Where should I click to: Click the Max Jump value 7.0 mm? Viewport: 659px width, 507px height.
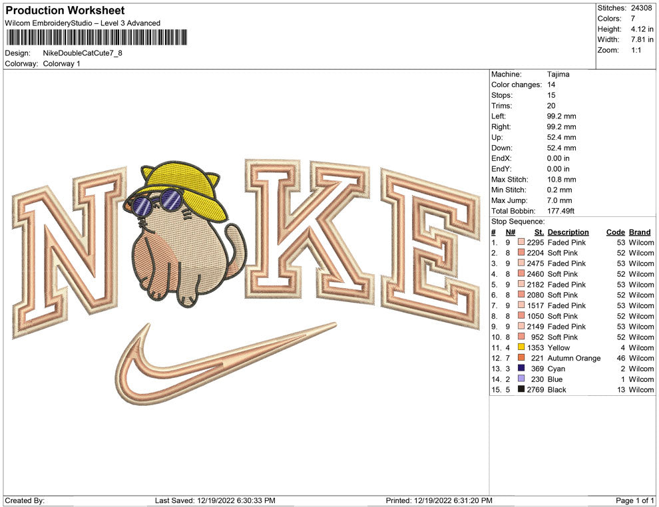tap(559, 200)
